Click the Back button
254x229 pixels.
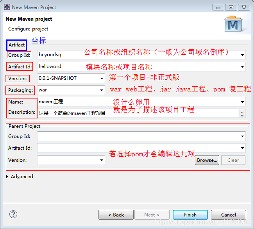pos(116,215)
